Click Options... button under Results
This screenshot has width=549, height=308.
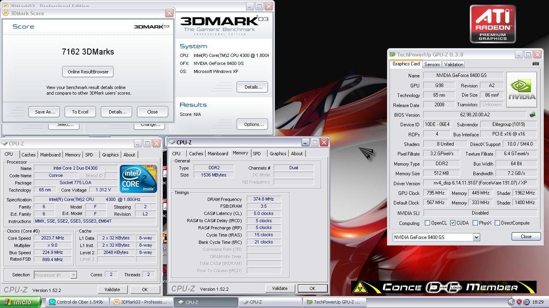pos(253,124)
